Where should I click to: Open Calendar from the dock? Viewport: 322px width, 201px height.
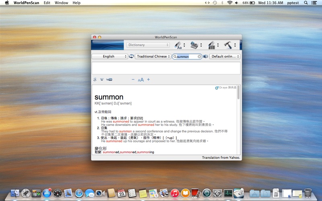(122, 193)
